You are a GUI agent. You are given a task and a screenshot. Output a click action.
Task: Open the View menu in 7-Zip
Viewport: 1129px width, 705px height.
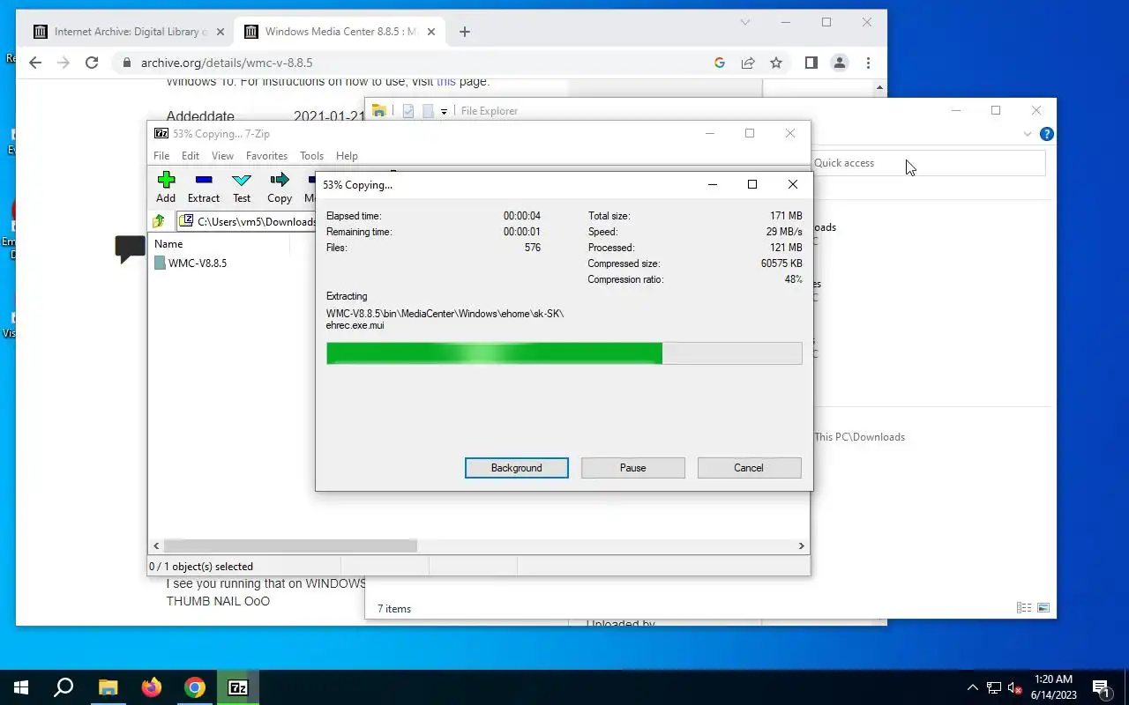[222, 156]
